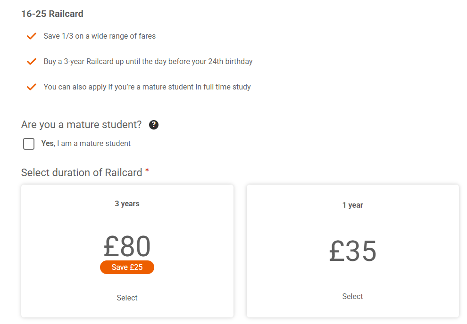Screen dimensions: 467x324
Task: Click the 'full time study' benefit text line
Action: [147, 87]
